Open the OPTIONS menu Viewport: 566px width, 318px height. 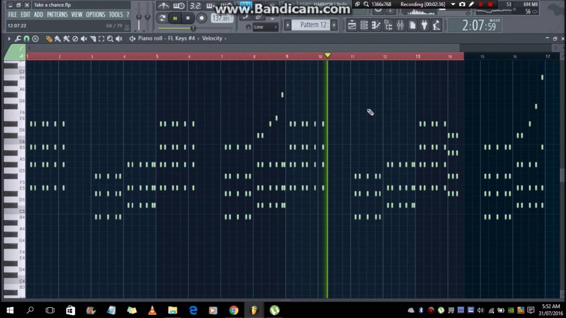(96, 15)
